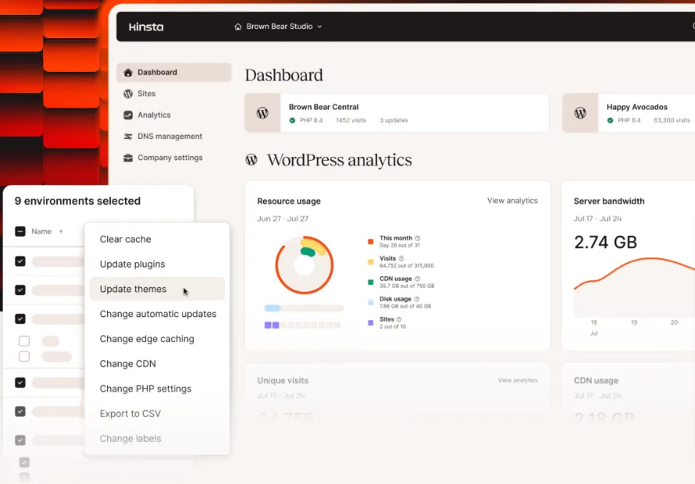Select Change edge caching menu item

pos(157,339)
